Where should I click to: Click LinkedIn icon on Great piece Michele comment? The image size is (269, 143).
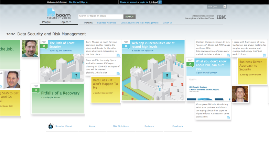click(x=228, y=118)
